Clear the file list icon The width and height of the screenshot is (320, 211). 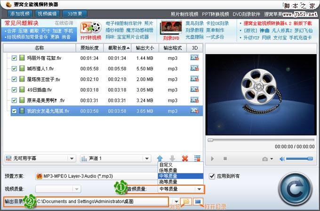click(x=197, y=158)
